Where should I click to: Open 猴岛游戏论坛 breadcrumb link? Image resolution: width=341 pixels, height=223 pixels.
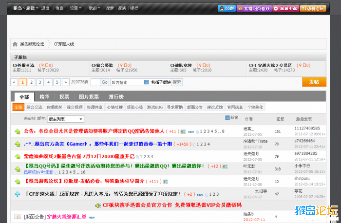32,44
